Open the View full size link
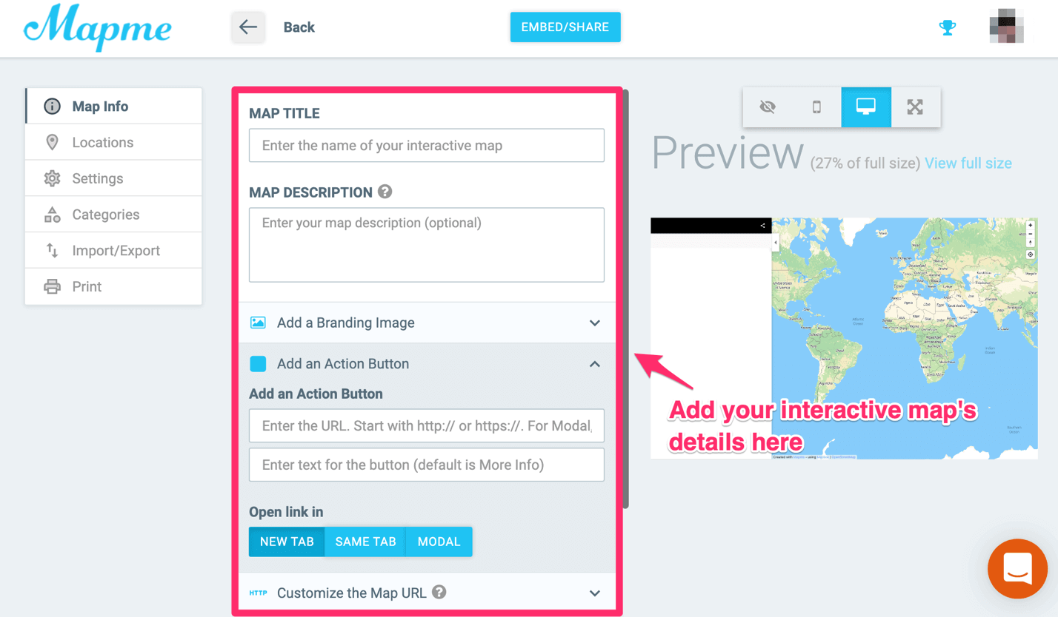Screen dimensions: 1058x617 pyautogui.click(x=968, y=163)
